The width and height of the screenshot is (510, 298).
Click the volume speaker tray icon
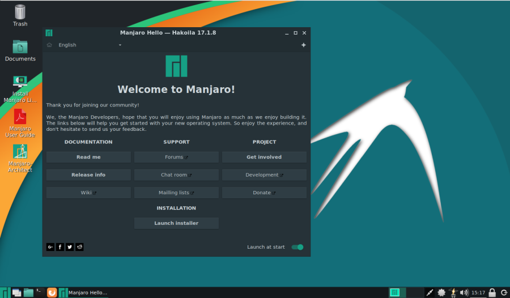point(464,292)
